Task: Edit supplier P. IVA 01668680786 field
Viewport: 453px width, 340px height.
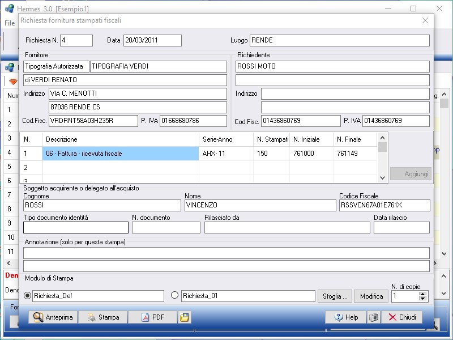Action: [x=193, y=121]
